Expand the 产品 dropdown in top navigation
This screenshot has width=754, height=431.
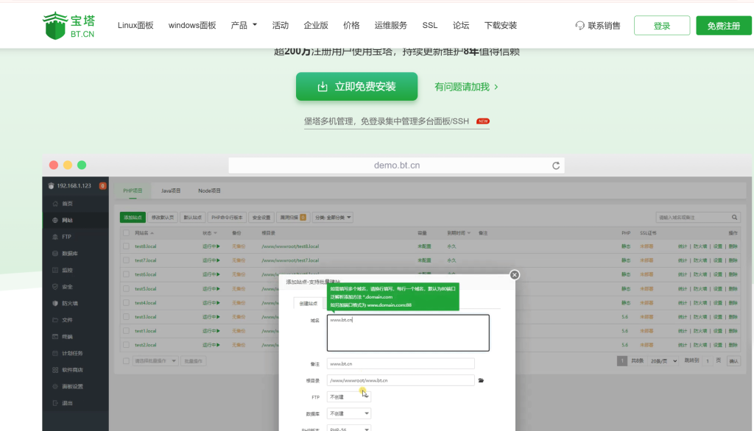coord(244,25)
